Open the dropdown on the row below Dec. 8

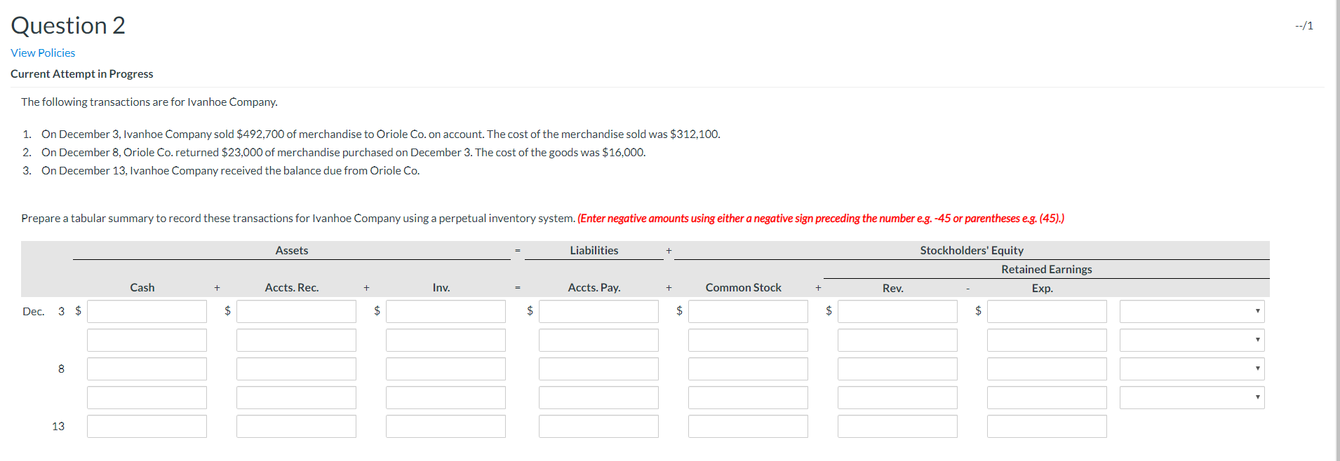point(1192,397)
